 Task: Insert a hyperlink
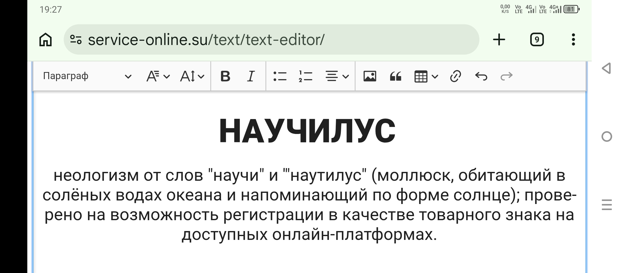tap(455, 76)
